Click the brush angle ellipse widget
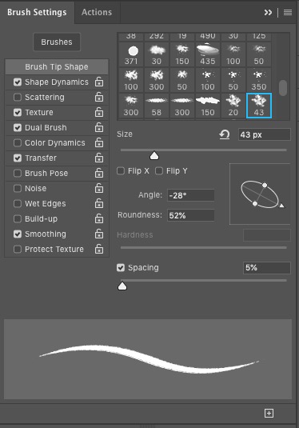The width and height of the screenshot is (299, 428). coord(260,194)
